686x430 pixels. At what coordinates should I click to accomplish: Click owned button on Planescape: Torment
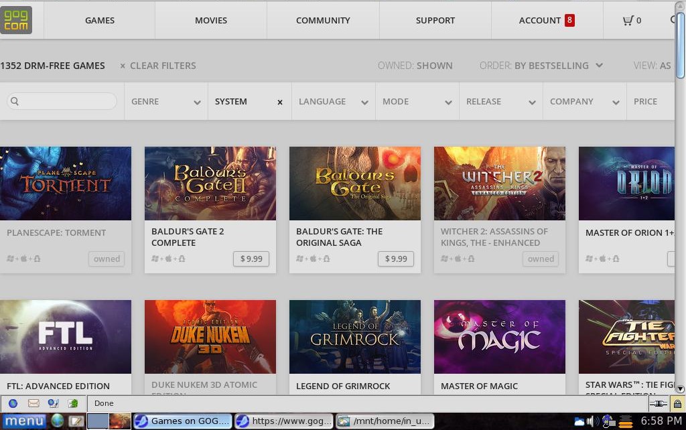(x=107, y=259)
